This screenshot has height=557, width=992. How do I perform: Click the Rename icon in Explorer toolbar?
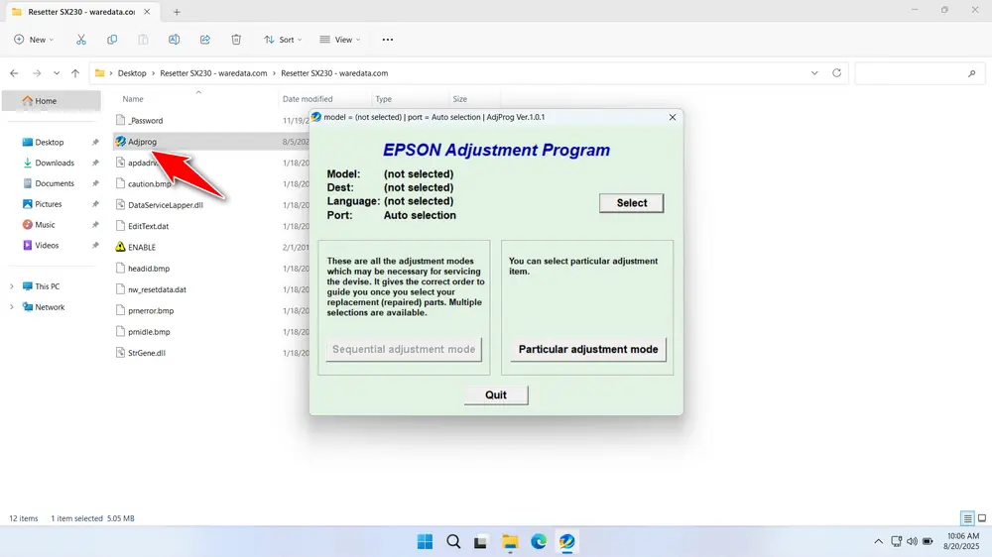coord(174,40)
